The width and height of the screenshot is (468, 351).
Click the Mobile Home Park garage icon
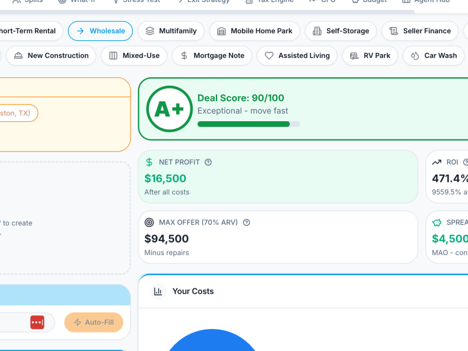click(x=221, y=31)
